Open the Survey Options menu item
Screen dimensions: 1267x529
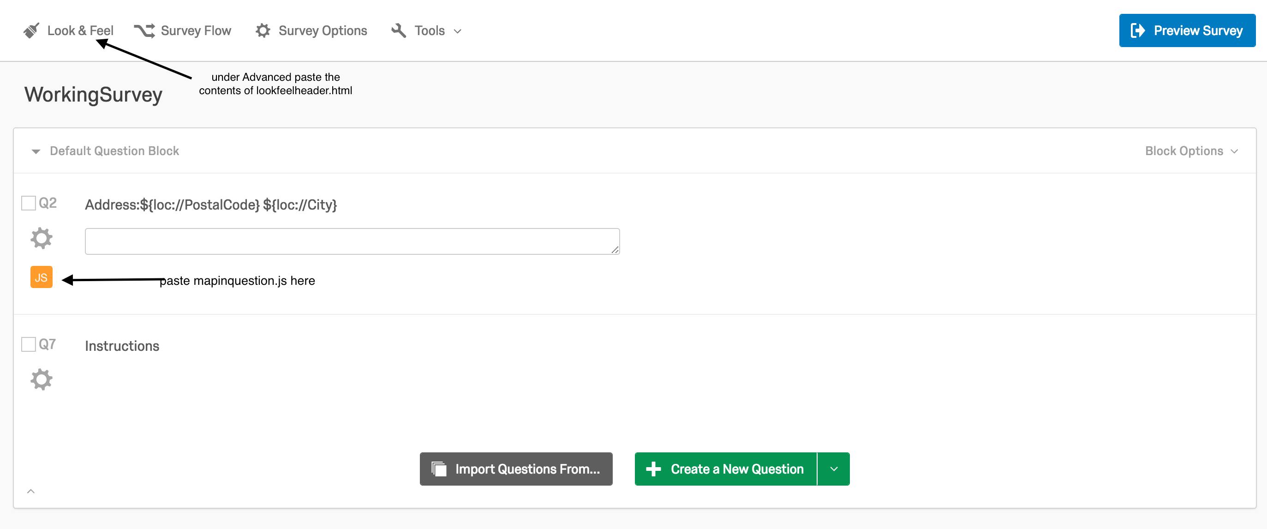click(x=322, y=30)
